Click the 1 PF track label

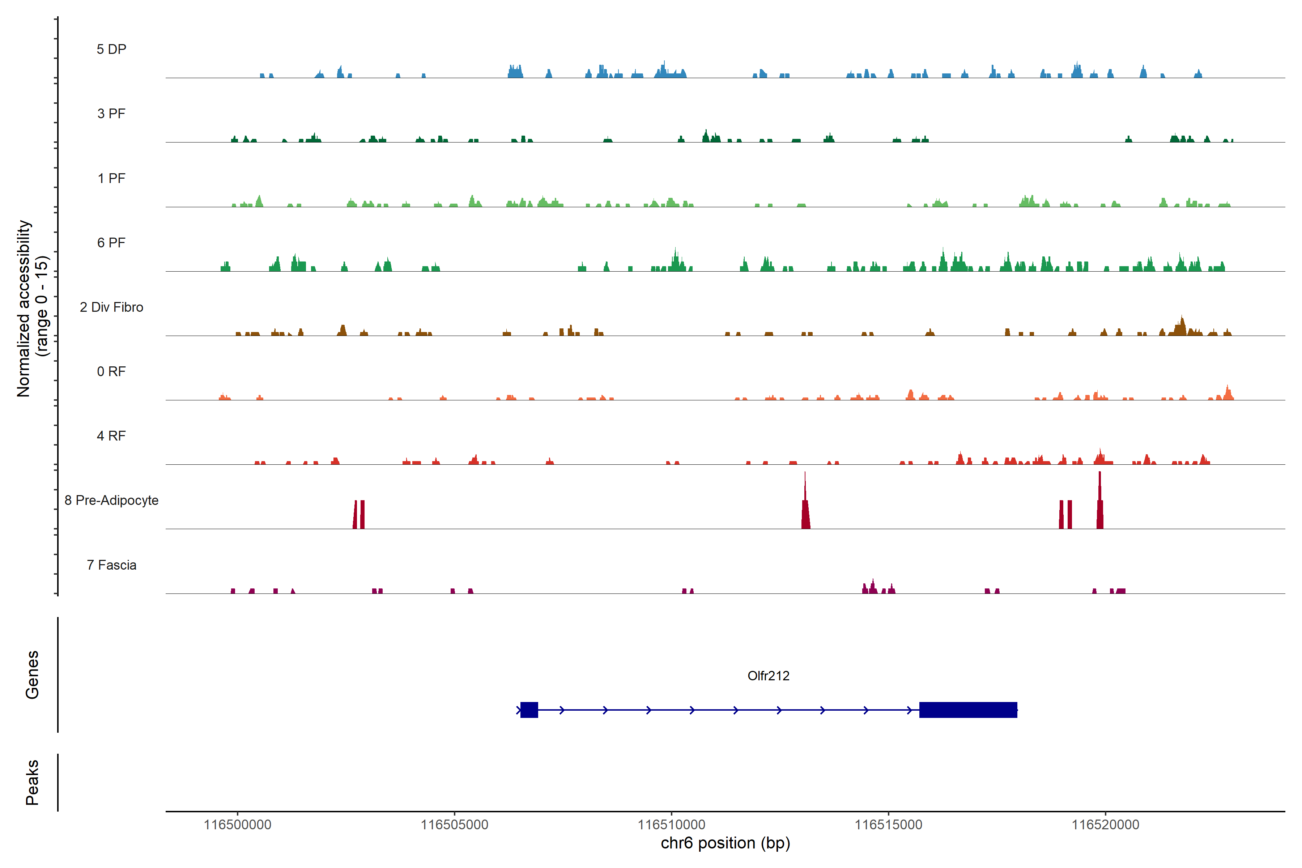(x=111, y=178)
